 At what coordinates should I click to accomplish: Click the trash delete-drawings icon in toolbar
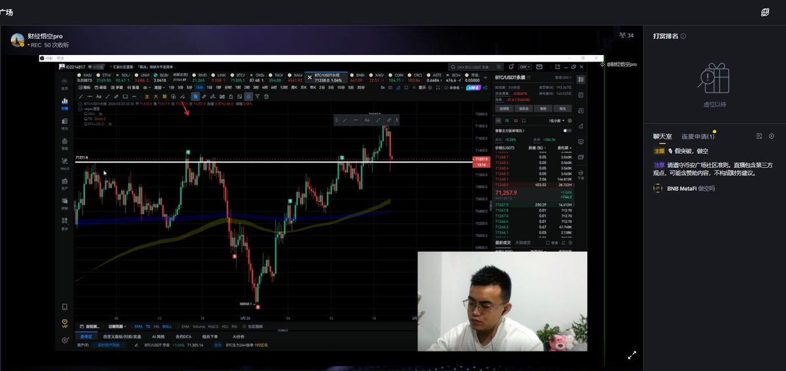pos(266,96)
